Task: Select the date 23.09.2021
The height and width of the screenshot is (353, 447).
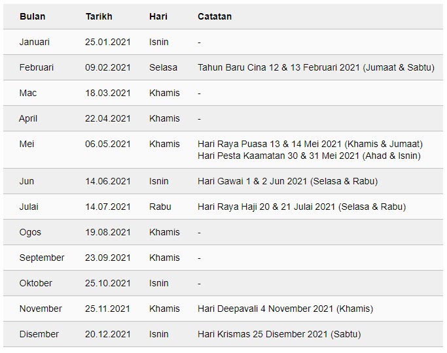Action: tap(108, 258)
